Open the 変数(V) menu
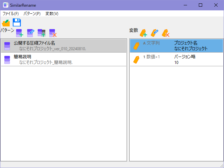Image resolution: width=224 pixels, height=168 pixels. pyautogui.click(x=52, y=14)
